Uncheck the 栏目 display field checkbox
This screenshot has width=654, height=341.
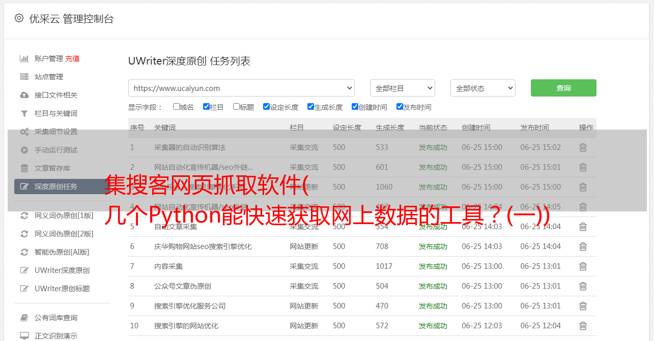(206, 107)
